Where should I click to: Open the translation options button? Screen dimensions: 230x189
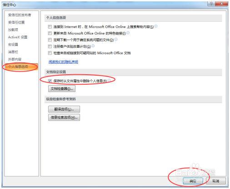tap(64, 109)
